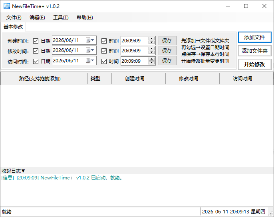Sort by 修改时间 column header
The height and width of the screenshot is (217, 274).
[x=193, y=78]
